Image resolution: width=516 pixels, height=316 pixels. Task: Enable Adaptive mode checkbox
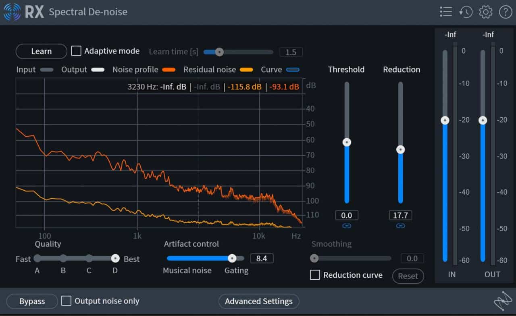tap(76, 51)
